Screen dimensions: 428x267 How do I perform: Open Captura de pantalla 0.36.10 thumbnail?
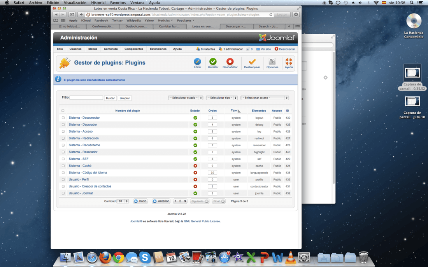[412, 102]
